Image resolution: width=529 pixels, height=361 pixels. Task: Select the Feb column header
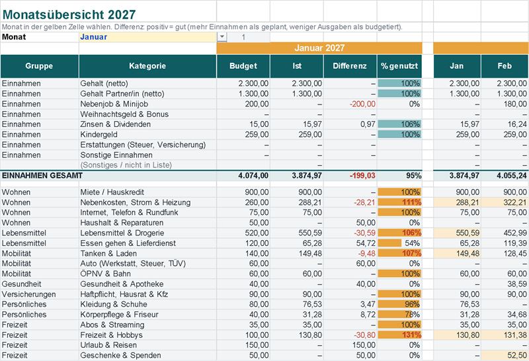[x=505, y=66]
